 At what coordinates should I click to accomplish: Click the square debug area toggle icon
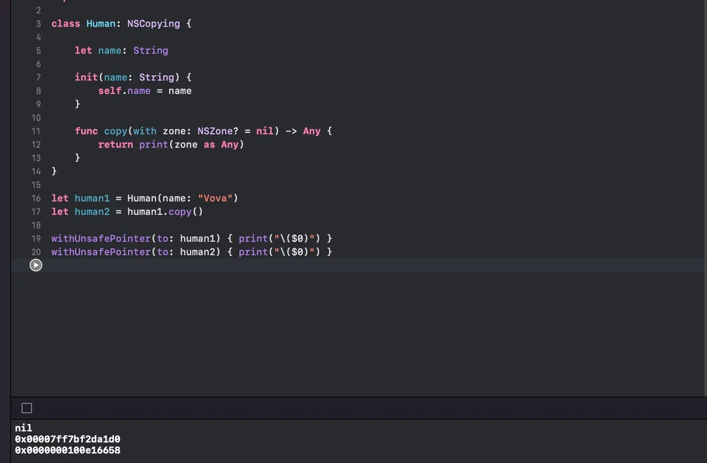coord(27,408)
